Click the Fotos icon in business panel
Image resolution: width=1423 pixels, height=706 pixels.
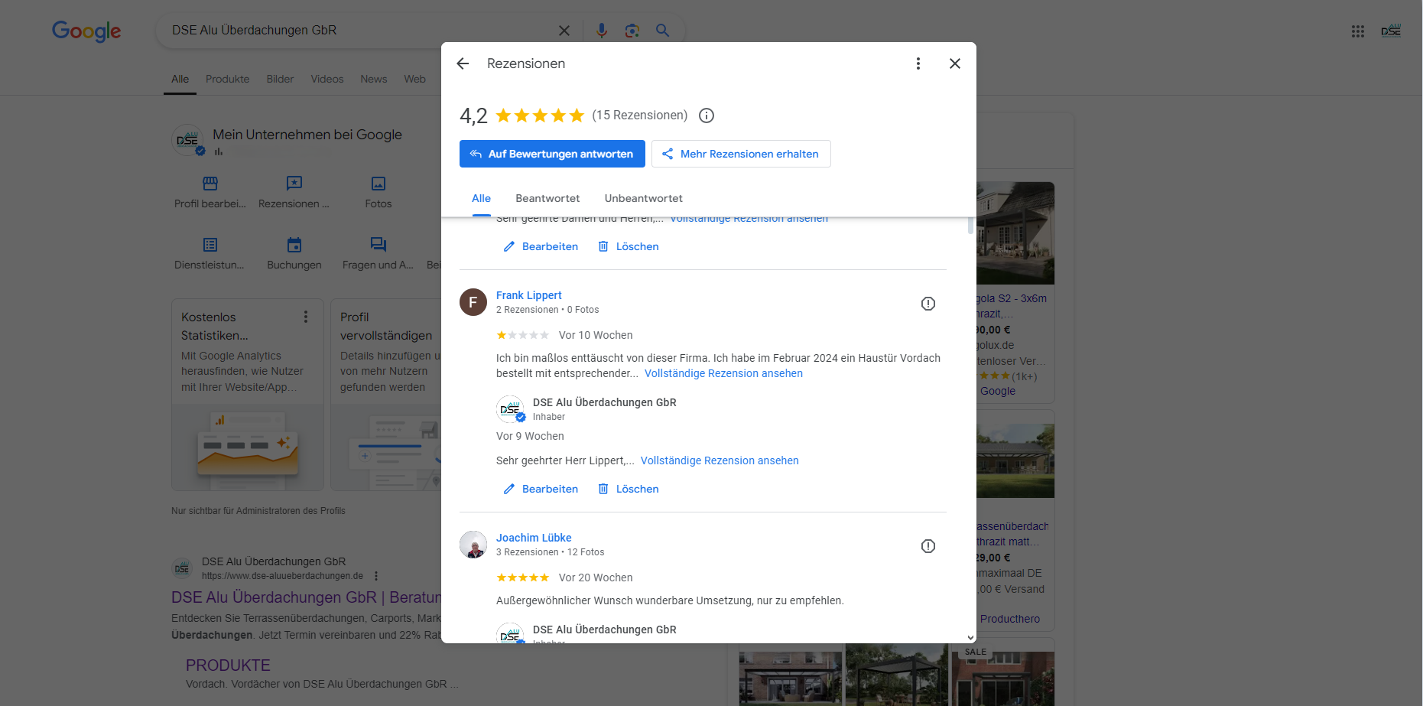378,184
